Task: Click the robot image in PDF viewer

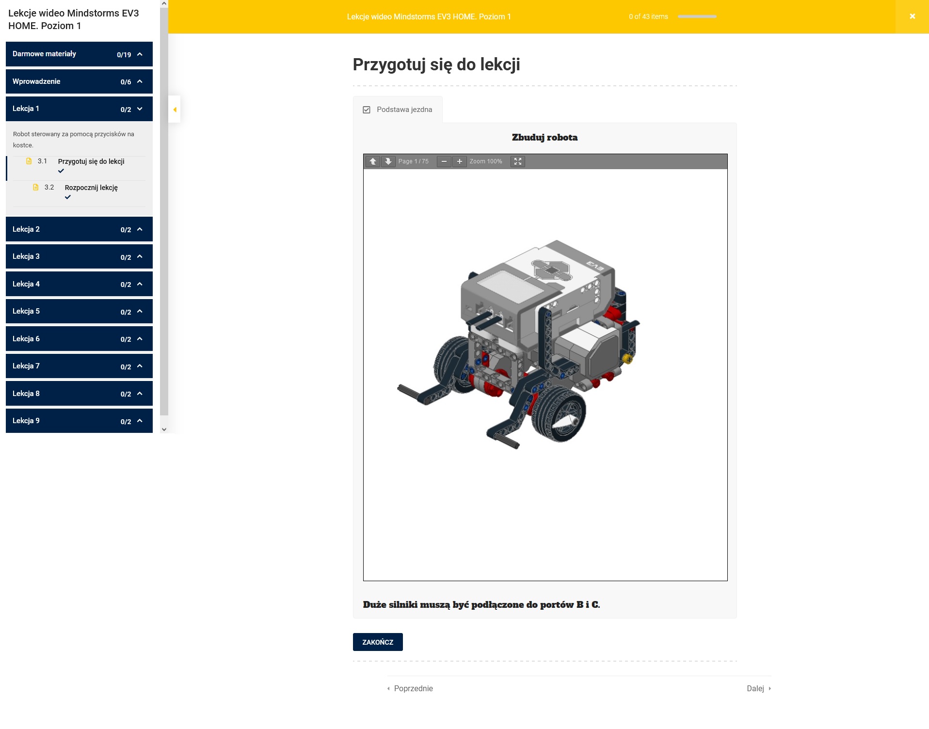Action: (x=519, y=344)
